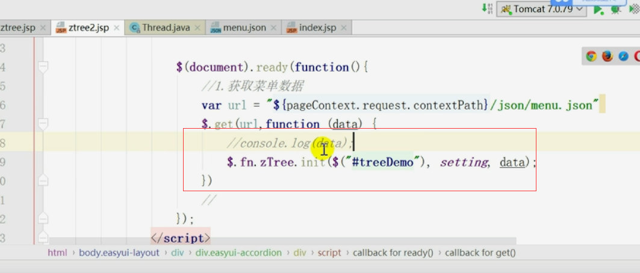
Task: Select body.easyui-layout breadcrumb
Action: (x=119, y=253)
